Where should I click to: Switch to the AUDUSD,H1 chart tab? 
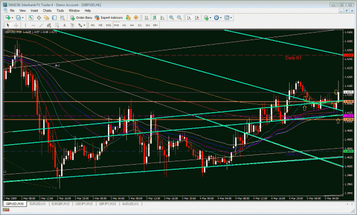[130, 204]
